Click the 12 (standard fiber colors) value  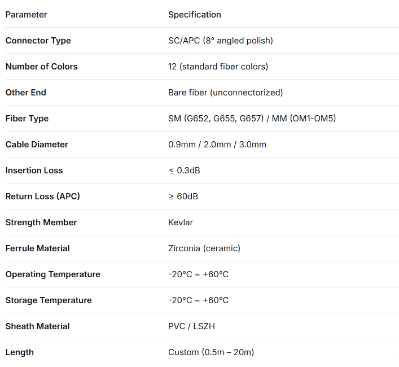[218, 67]
